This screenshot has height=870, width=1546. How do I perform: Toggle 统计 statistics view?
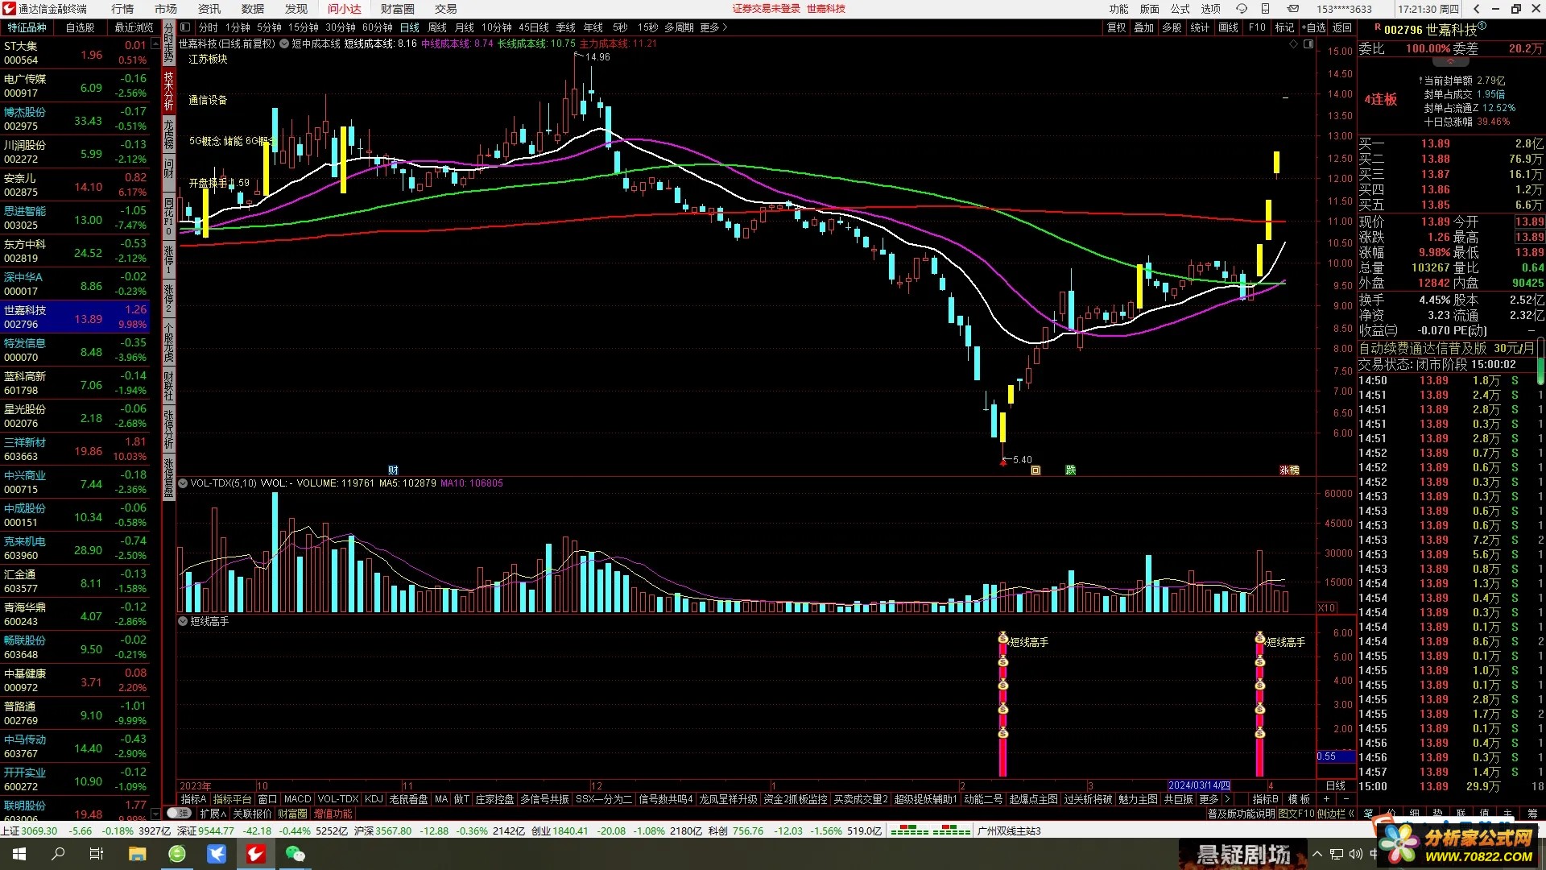[x=1200, y=27]
